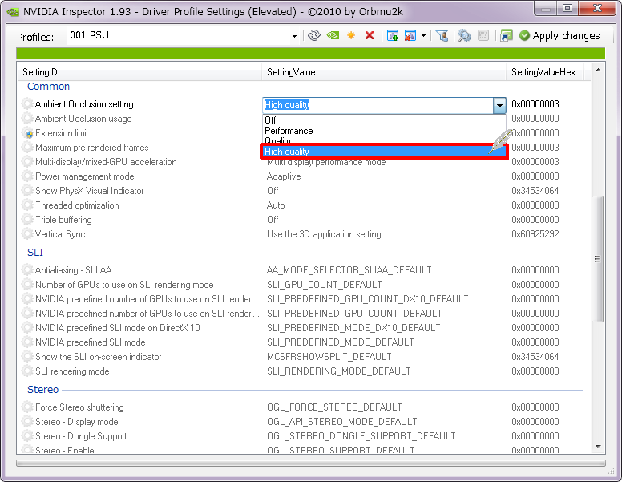Click the green NVIDIA restore defaults icon
The image size is (622, 482).
pyautogui.click(x=333, y=36)
